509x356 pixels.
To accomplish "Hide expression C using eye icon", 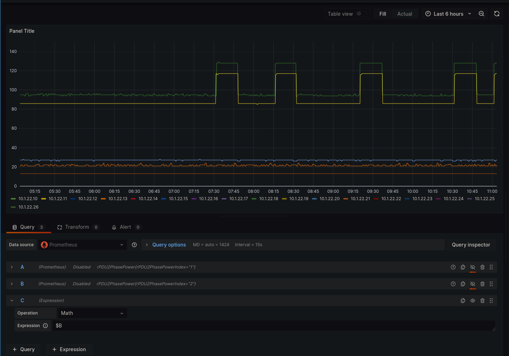I will [473, 301].
